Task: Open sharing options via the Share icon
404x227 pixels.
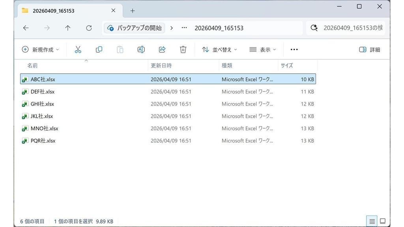Action: click(162, 49)
